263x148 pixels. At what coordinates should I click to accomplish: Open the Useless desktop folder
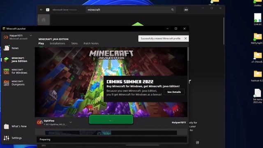click(x=258, y=3)
